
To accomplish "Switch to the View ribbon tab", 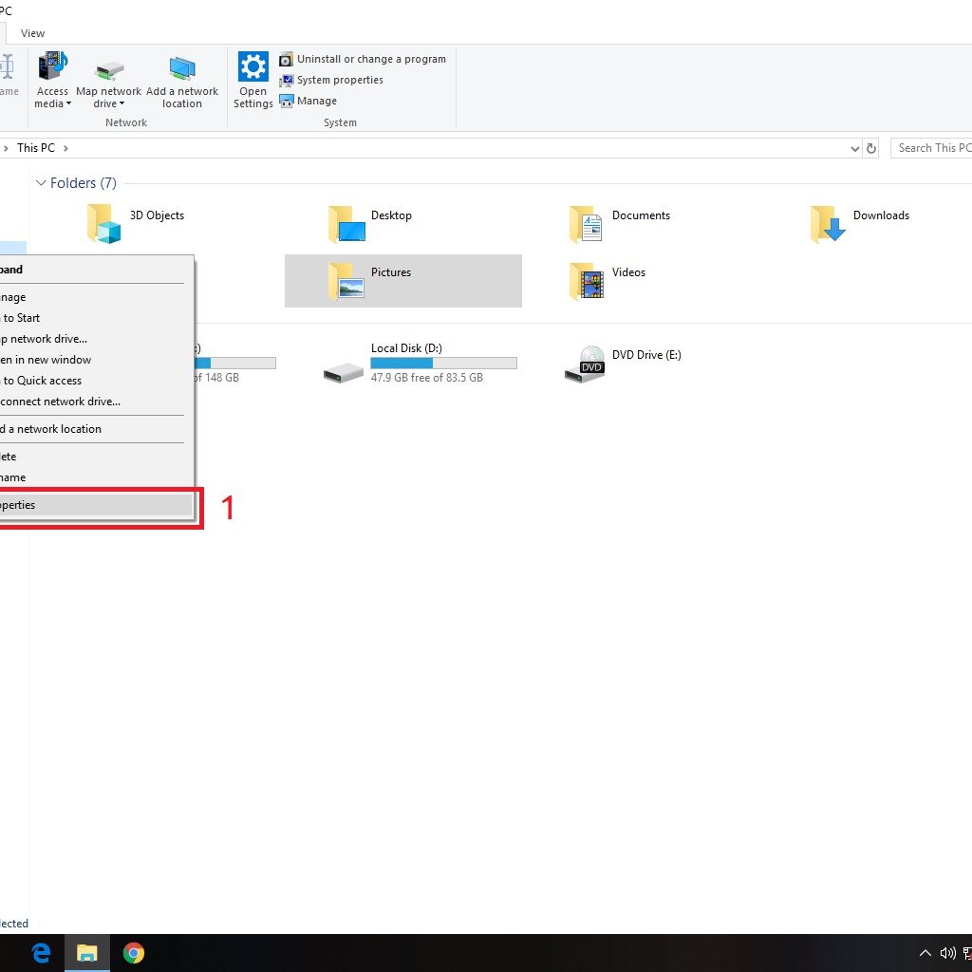I will (32, 33).
